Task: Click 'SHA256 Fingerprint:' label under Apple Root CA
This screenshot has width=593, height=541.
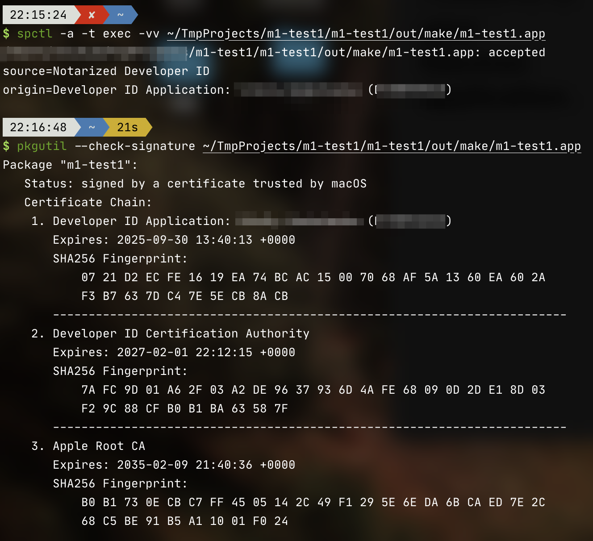Action: (x=121, y=484)
